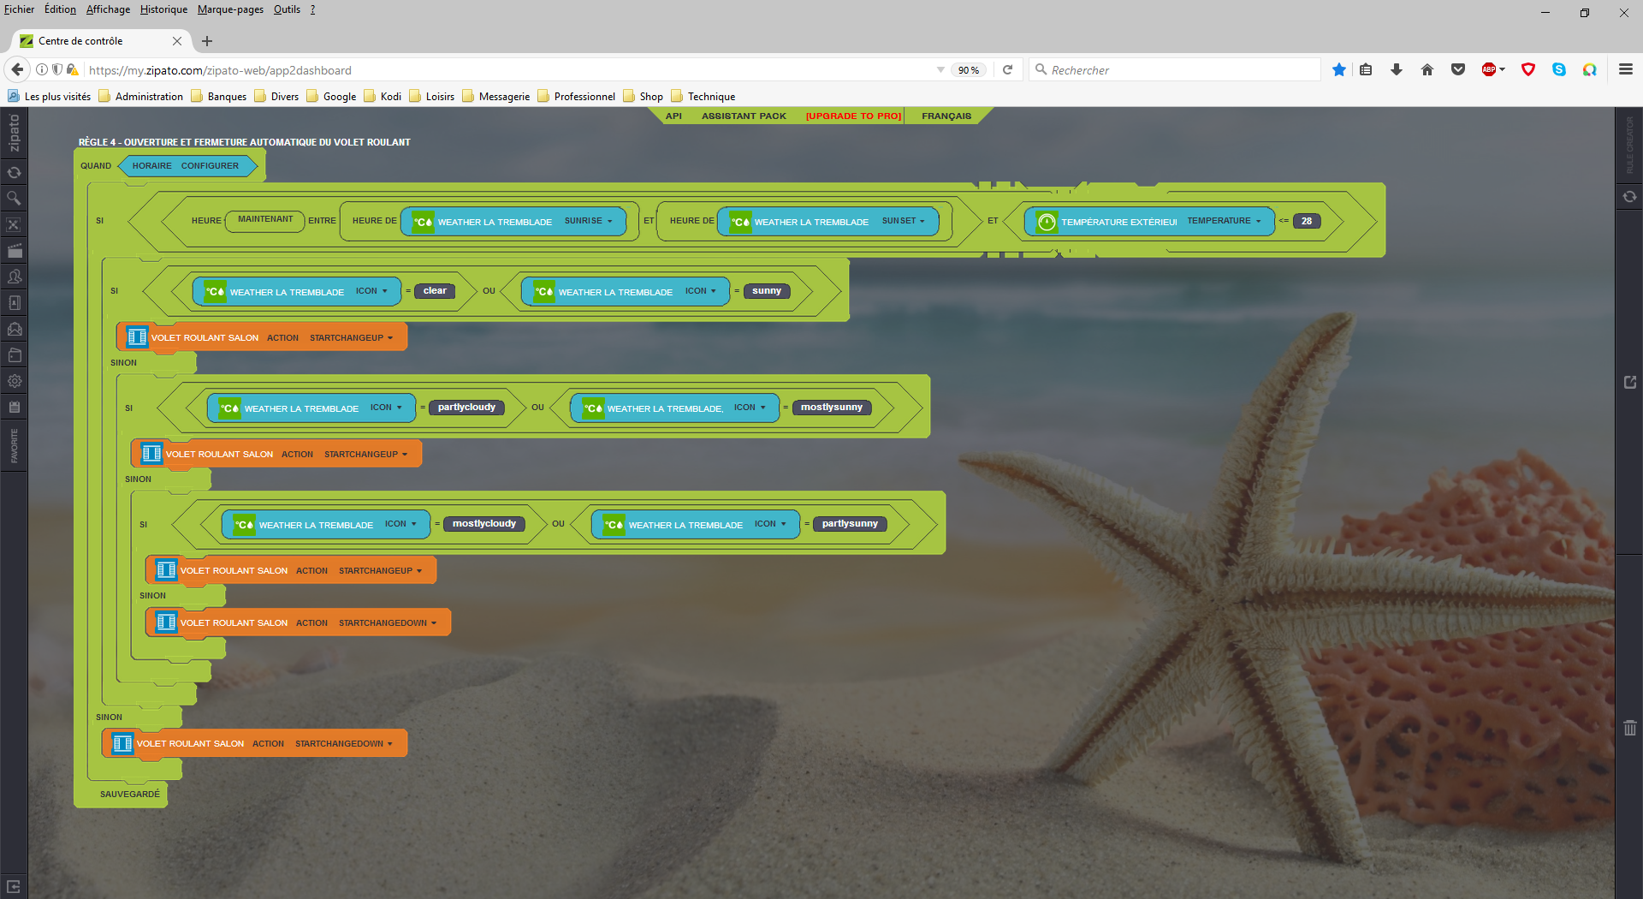Screen dimensions: 1643x899
Task: Open the SUNRISE attribute dropdown
Action: (x=588, y=221)
